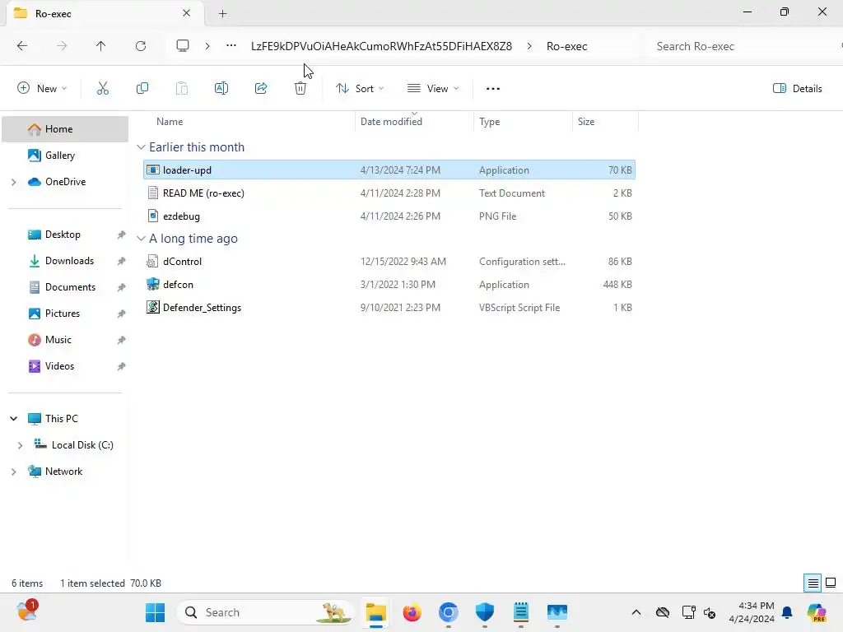Open the View dropdown menu
Viewport: 843px width, 632px height.
[433, 89]
